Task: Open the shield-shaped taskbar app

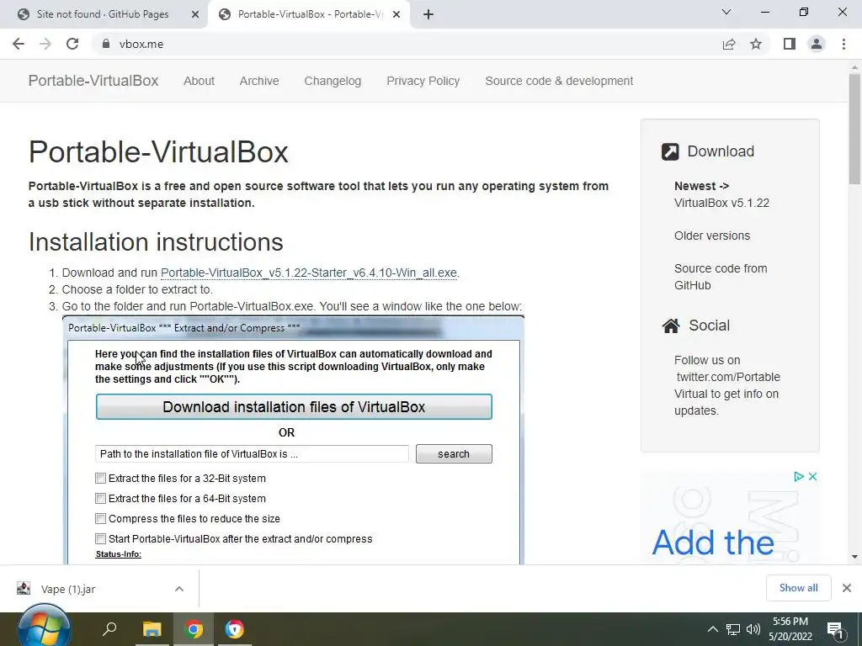Action: [234, 629]
